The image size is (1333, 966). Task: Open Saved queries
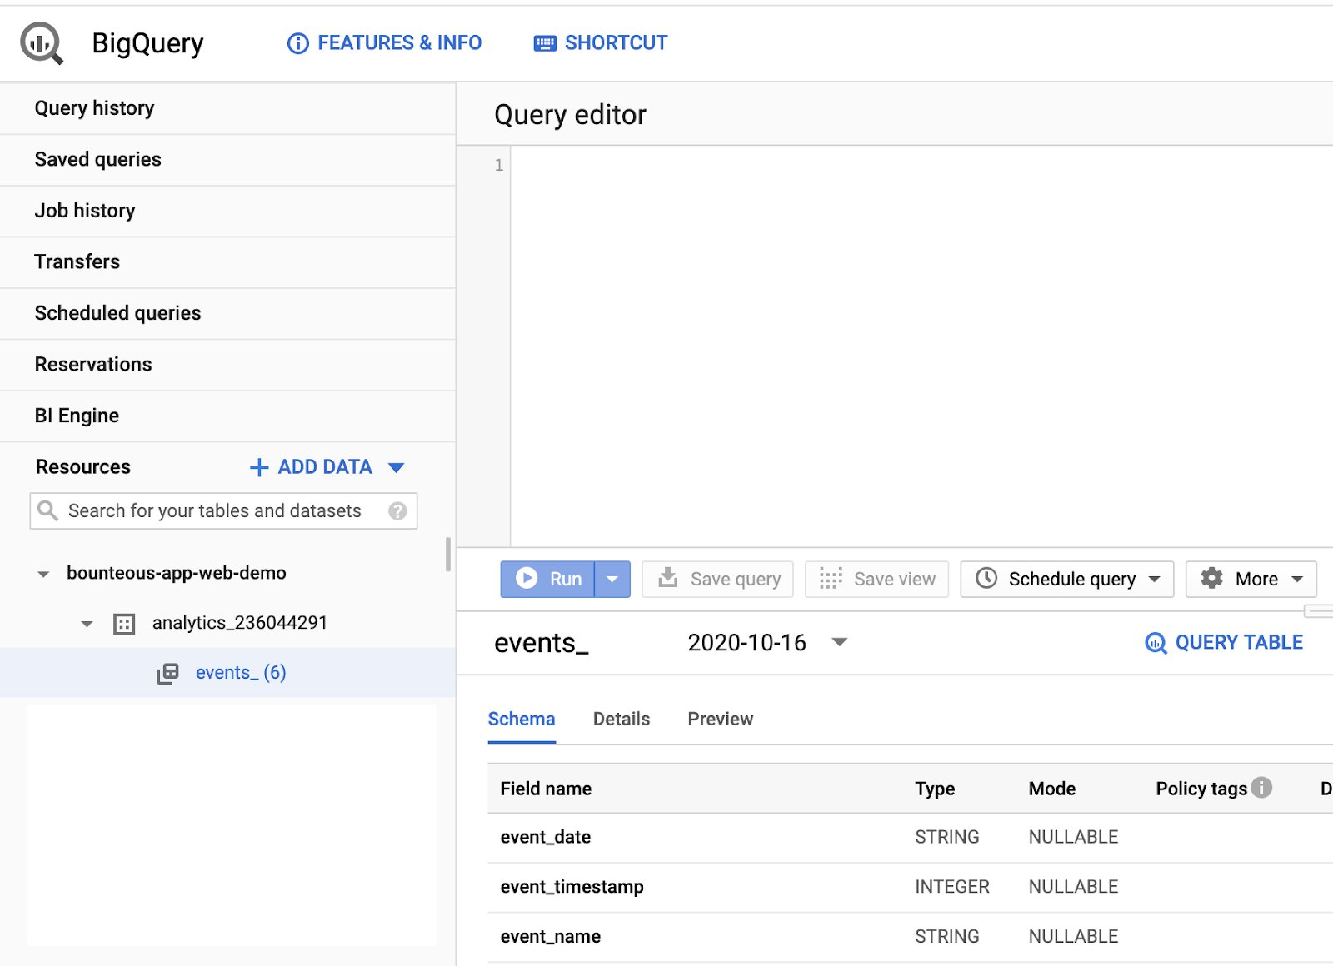pos(227,159)
